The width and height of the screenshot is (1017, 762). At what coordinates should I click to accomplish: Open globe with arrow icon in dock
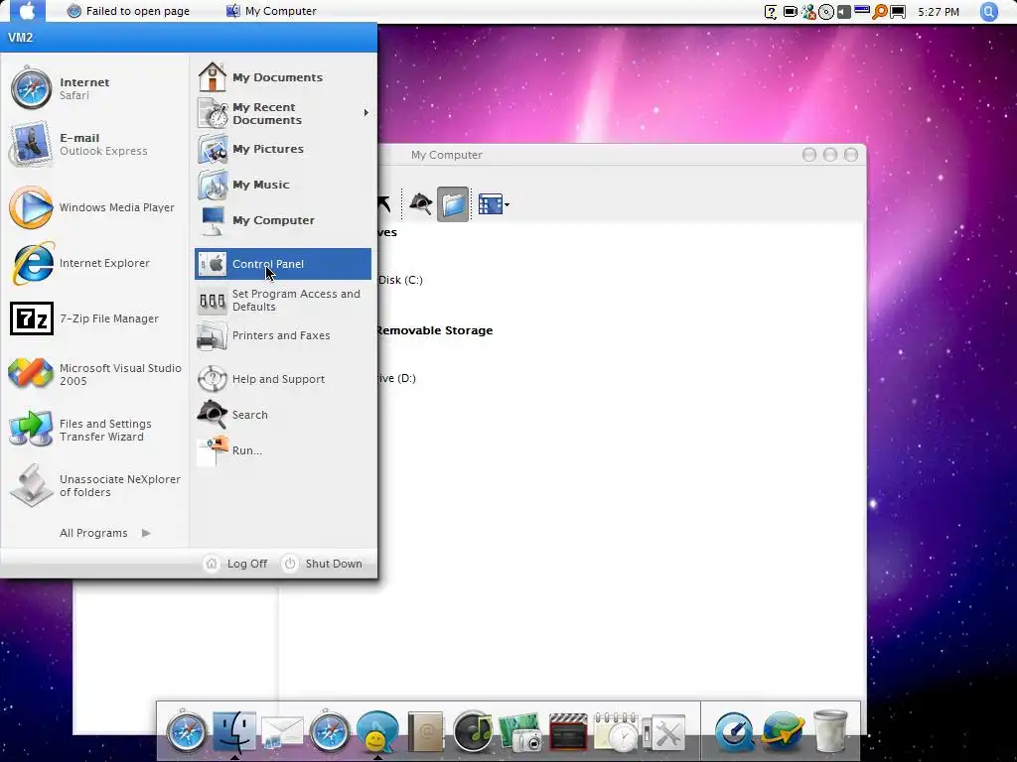click(783, 732)
